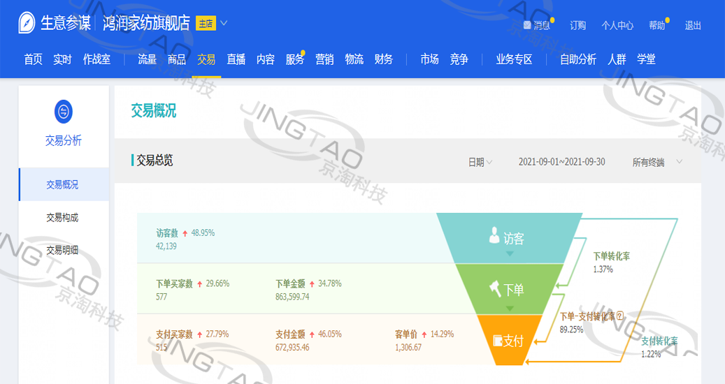This screenshot has height=384, width=725.
Task: Click the 交易分析 circular sidebar icon
Action: (64, 111)
